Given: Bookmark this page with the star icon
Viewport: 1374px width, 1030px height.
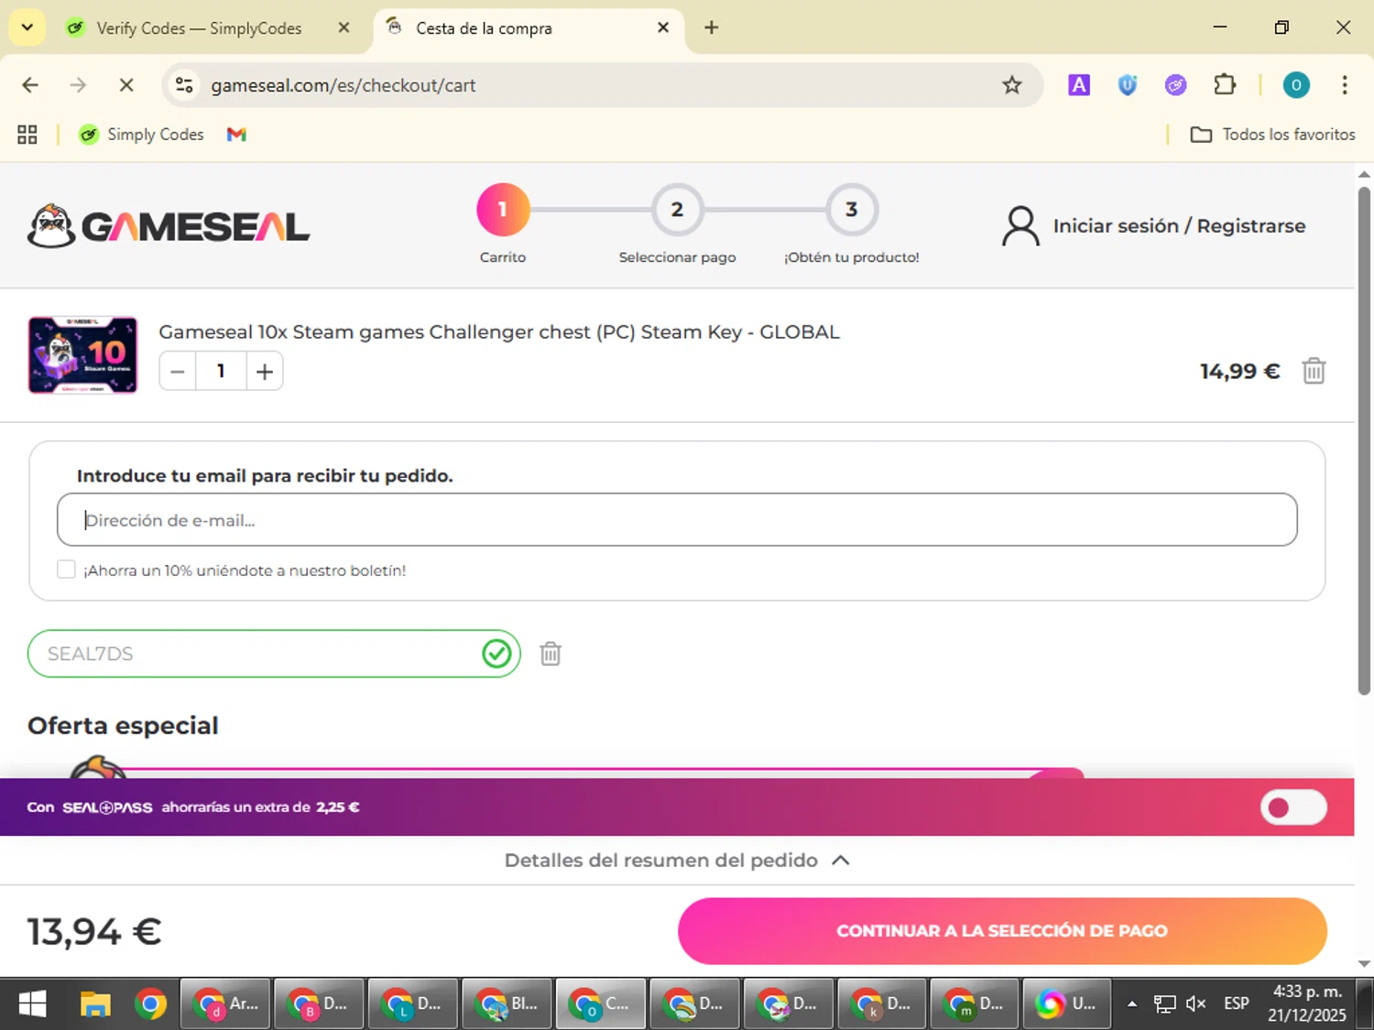Looking at the screenshot, I should 1011,85.
